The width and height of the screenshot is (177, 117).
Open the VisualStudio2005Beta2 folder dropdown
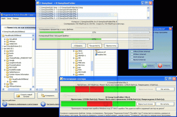(33, 35)
